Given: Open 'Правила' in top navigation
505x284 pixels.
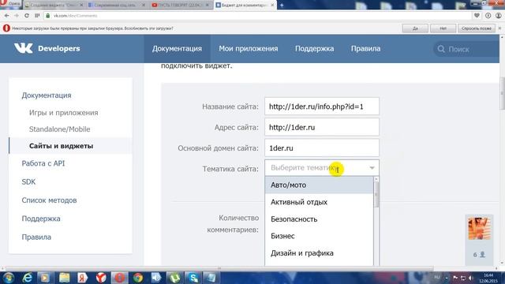Looking at the screenshot, I should 365,49.
